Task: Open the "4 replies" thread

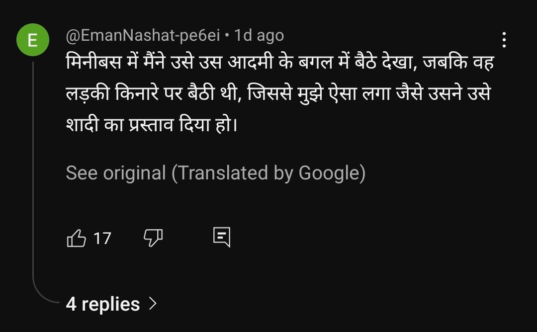Action: [x=103, y=304]
